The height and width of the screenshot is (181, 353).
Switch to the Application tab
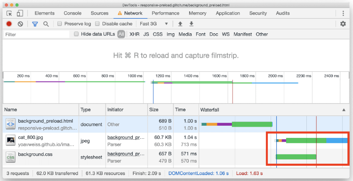(228, 13)
